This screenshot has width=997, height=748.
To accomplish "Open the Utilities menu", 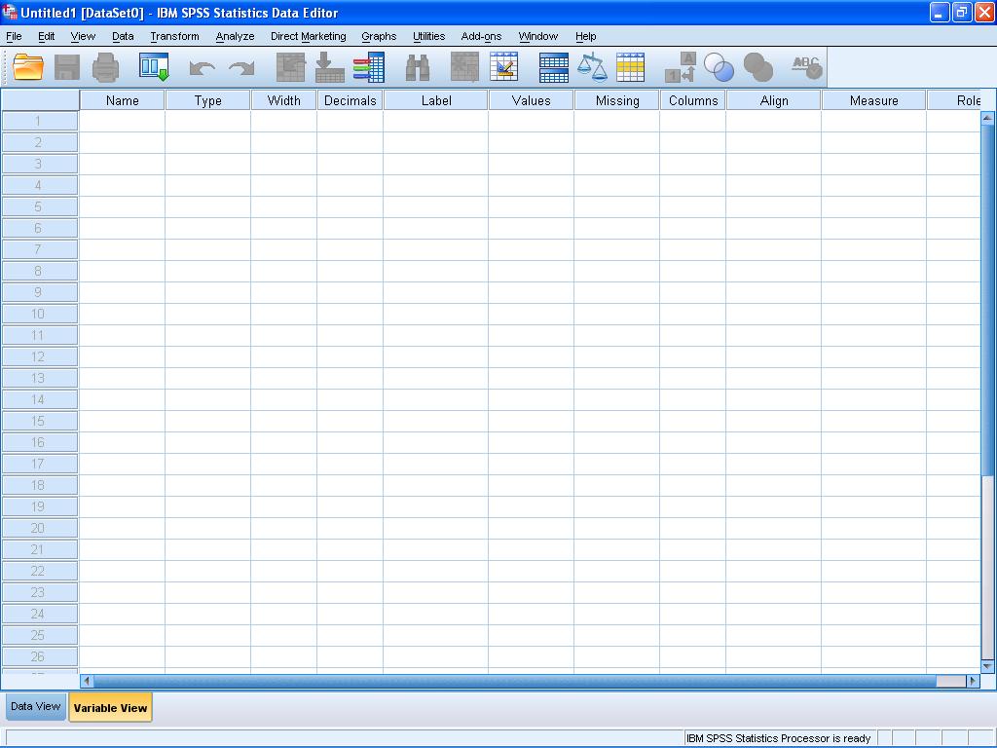I will [428, 36].
